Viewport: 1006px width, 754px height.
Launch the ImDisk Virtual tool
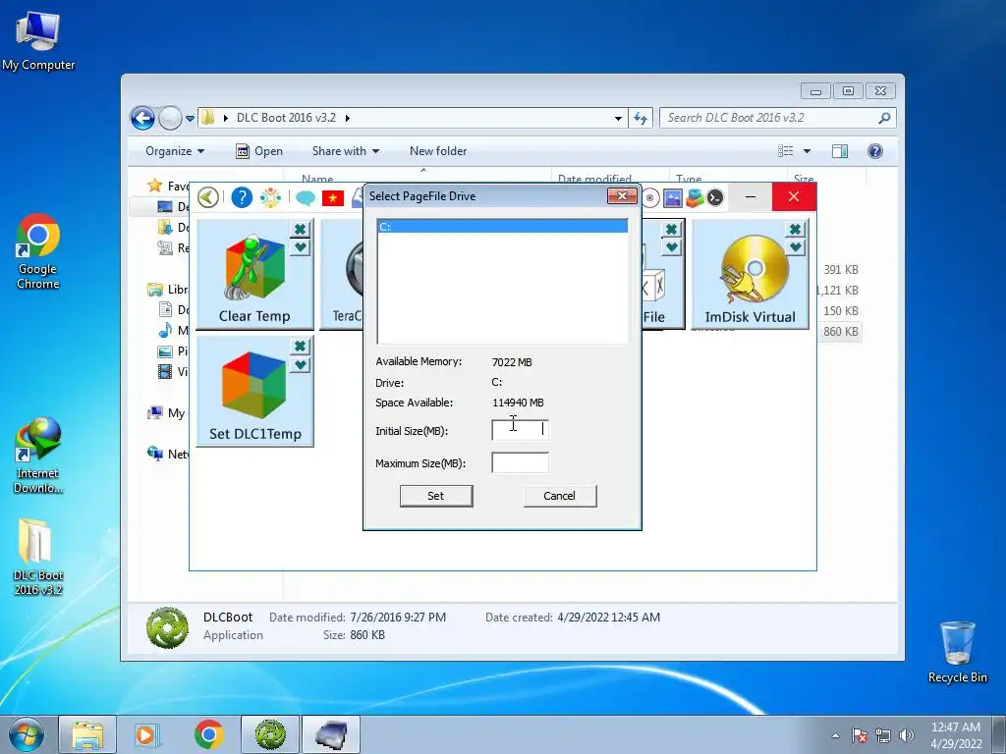(750, 274)
